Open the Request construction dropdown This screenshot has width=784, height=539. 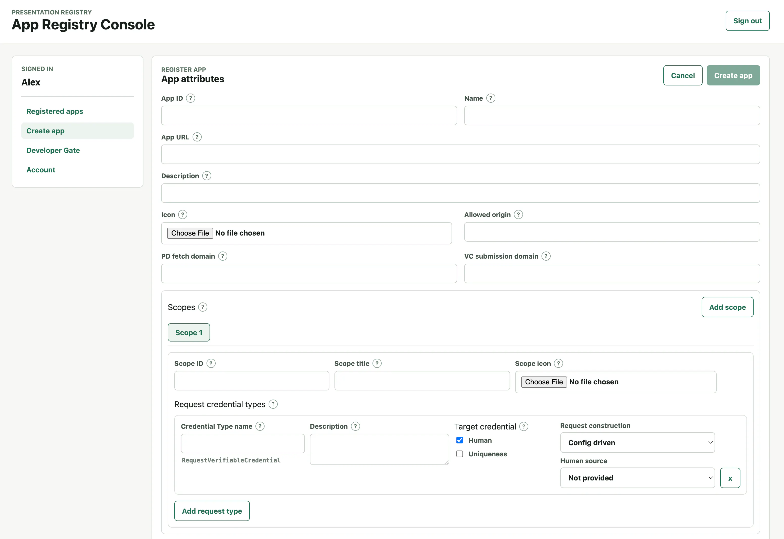point(637,442)
